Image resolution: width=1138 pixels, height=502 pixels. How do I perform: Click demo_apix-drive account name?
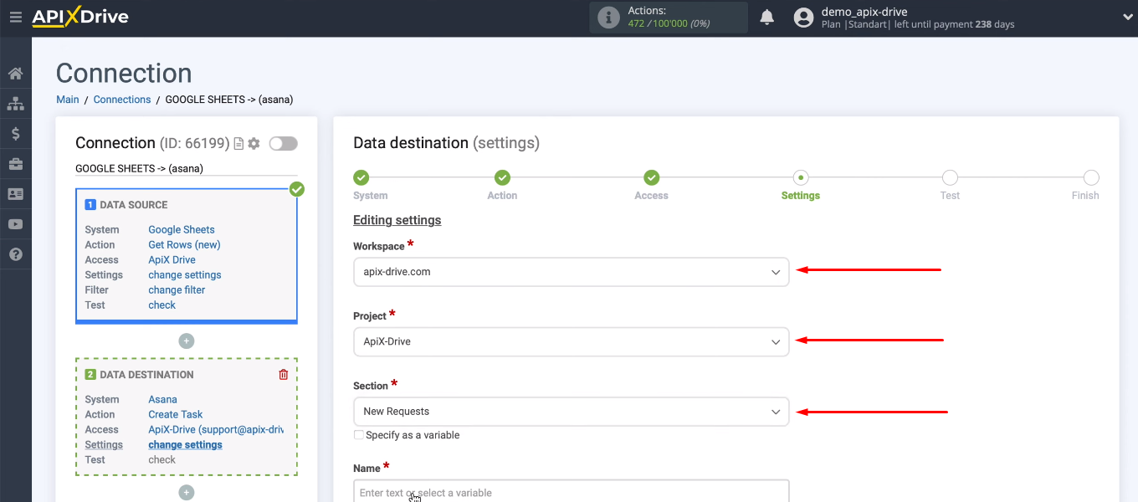click(x=864, y=12)
